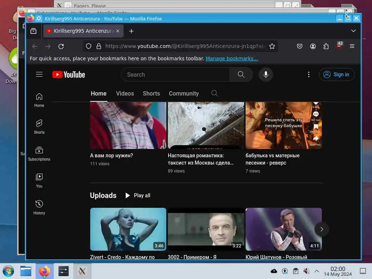Open Юрий Шатунов video thumbnail
372x279 pixels.
point(284,229)
